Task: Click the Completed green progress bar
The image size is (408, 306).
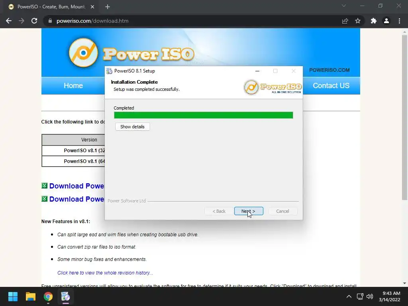Action: (x=204, y=115)
